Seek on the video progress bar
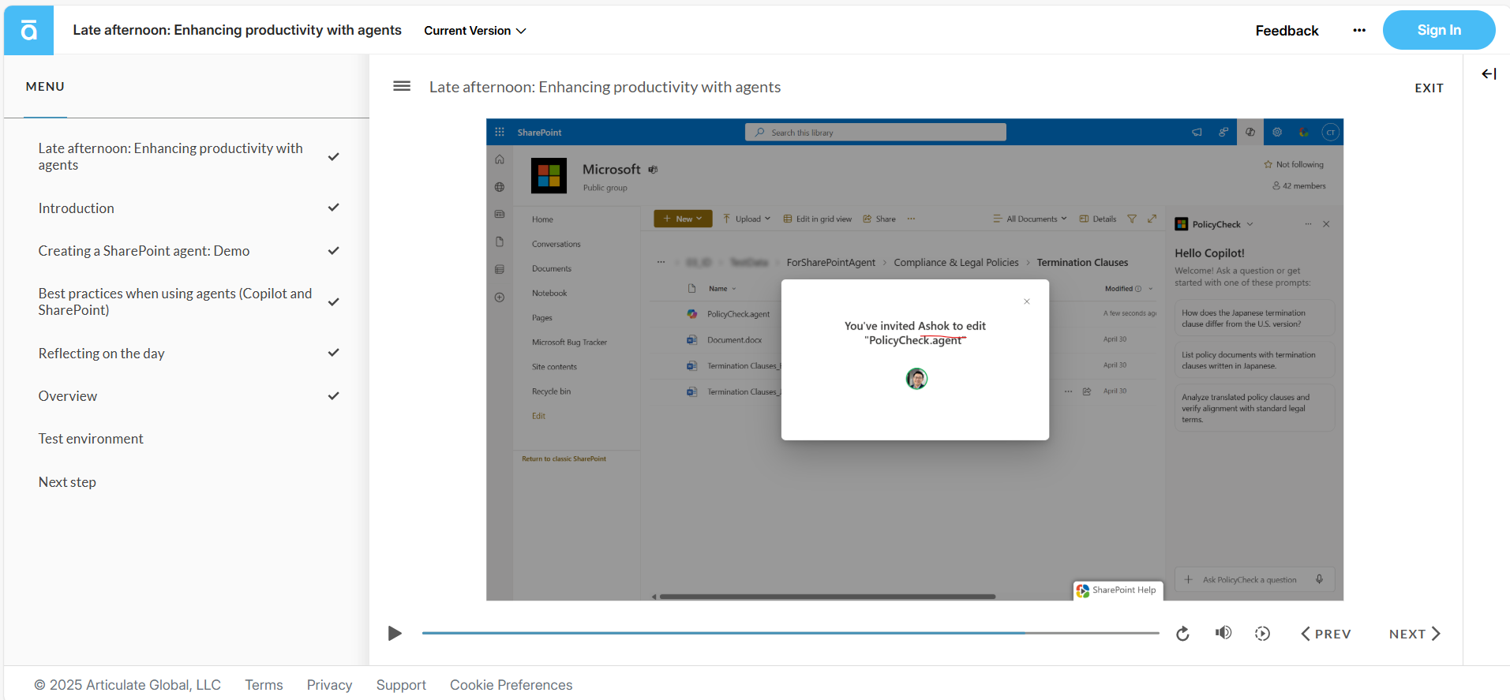Viewport: 1510px width, 700px height. [790, 633]
